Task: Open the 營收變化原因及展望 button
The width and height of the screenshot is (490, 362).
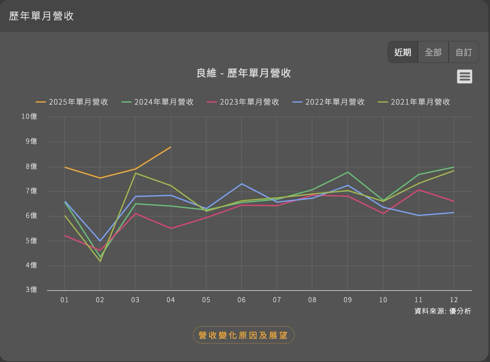Action: click(x=244, y=335)
